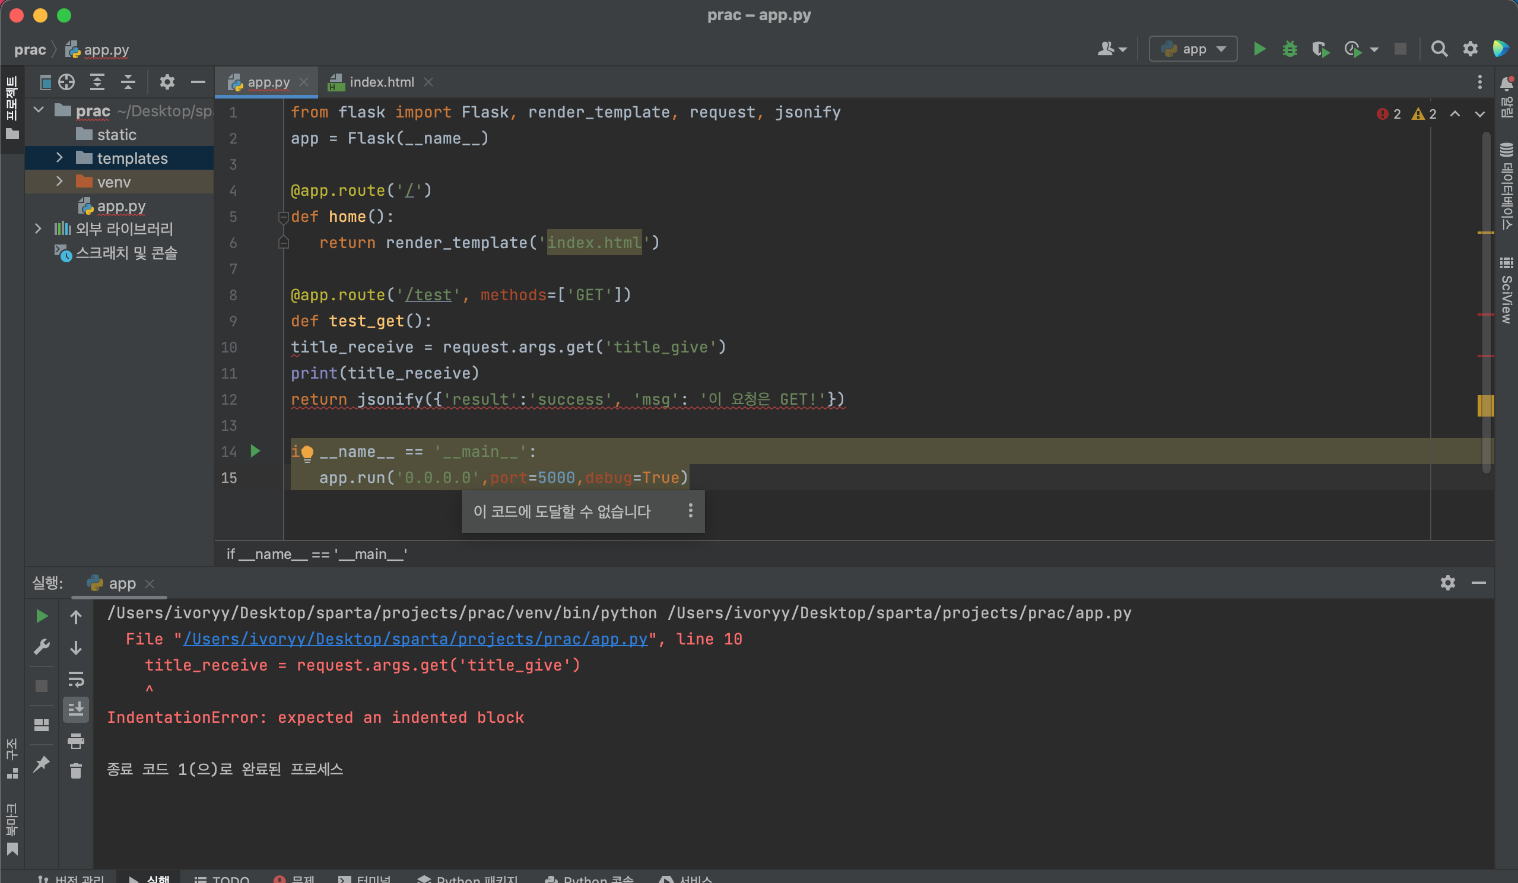Click the JetBrains colorful logo icon at the right end of the top toolbar

coord(1501,49)
